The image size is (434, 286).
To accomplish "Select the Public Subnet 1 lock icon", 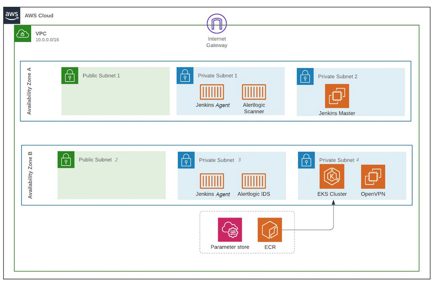I will 70,75.
